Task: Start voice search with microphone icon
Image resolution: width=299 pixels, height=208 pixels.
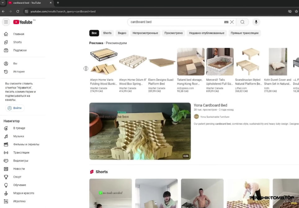Action: tap(256, 22)
